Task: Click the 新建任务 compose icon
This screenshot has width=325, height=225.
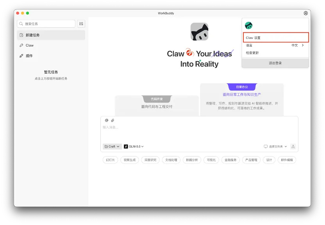Action: 21,35
